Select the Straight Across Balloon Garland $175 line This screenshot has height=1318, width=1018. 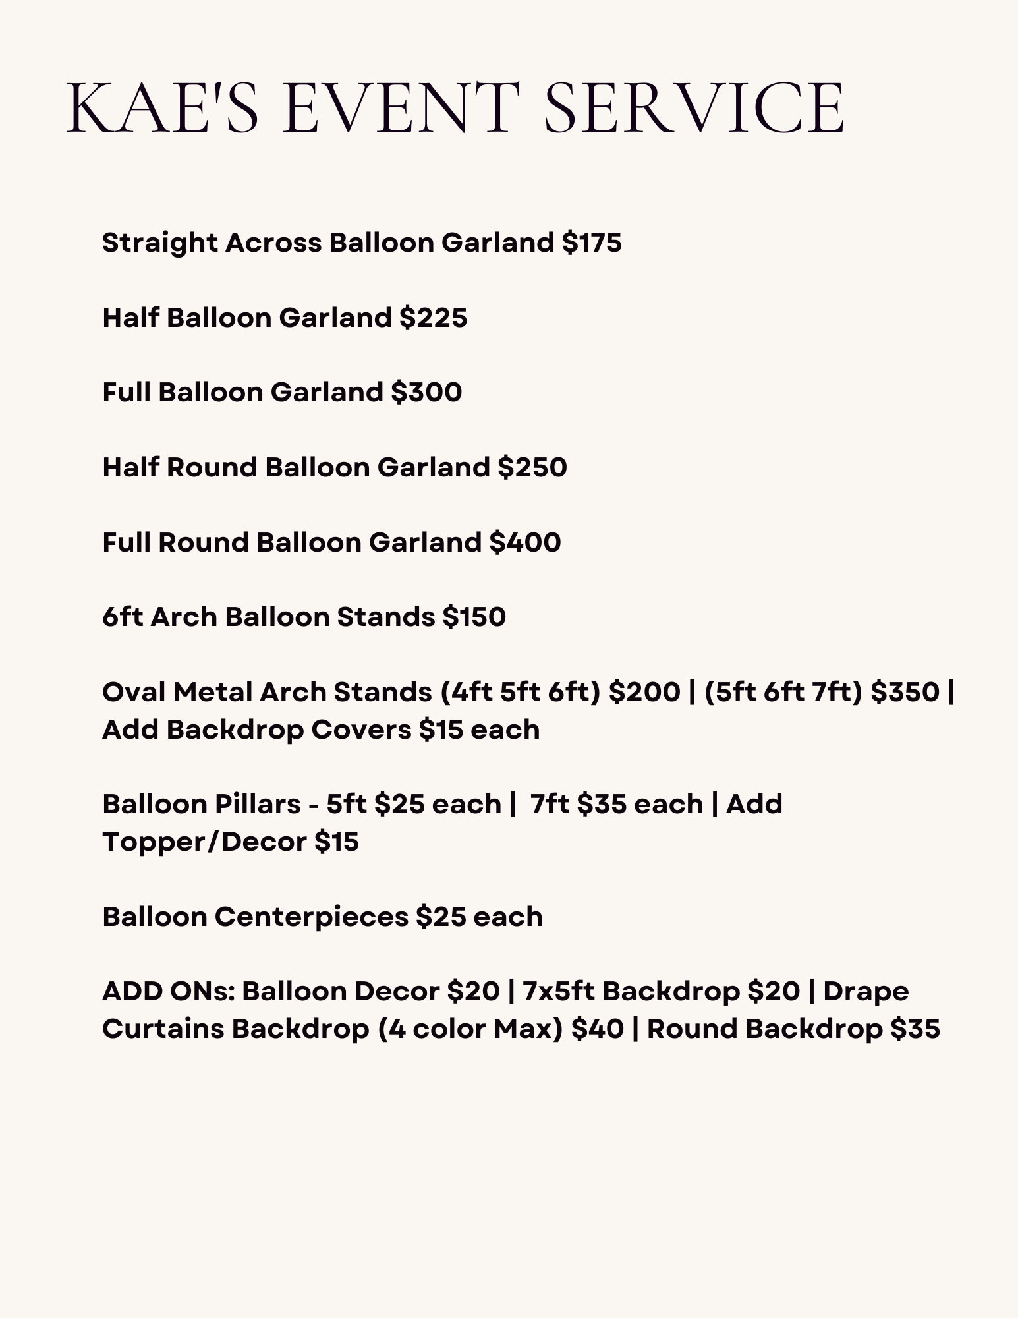point(362,243)
